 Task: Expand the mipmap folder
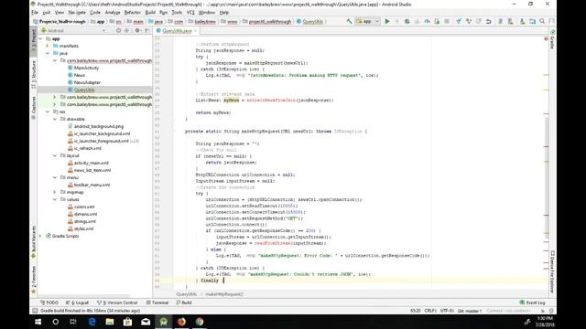pos(55,192)
